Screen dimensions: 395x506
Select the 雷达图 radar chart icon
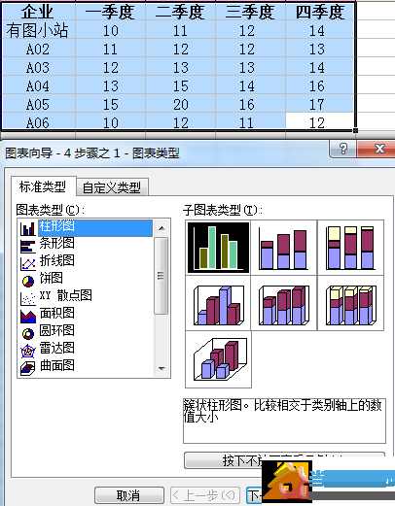28,351
